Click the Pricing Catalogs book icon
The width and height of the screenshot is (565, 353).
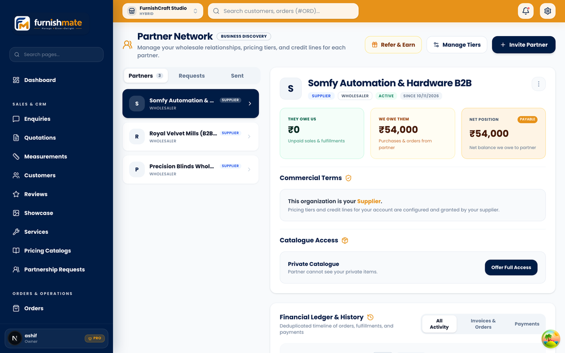(16, 251)
